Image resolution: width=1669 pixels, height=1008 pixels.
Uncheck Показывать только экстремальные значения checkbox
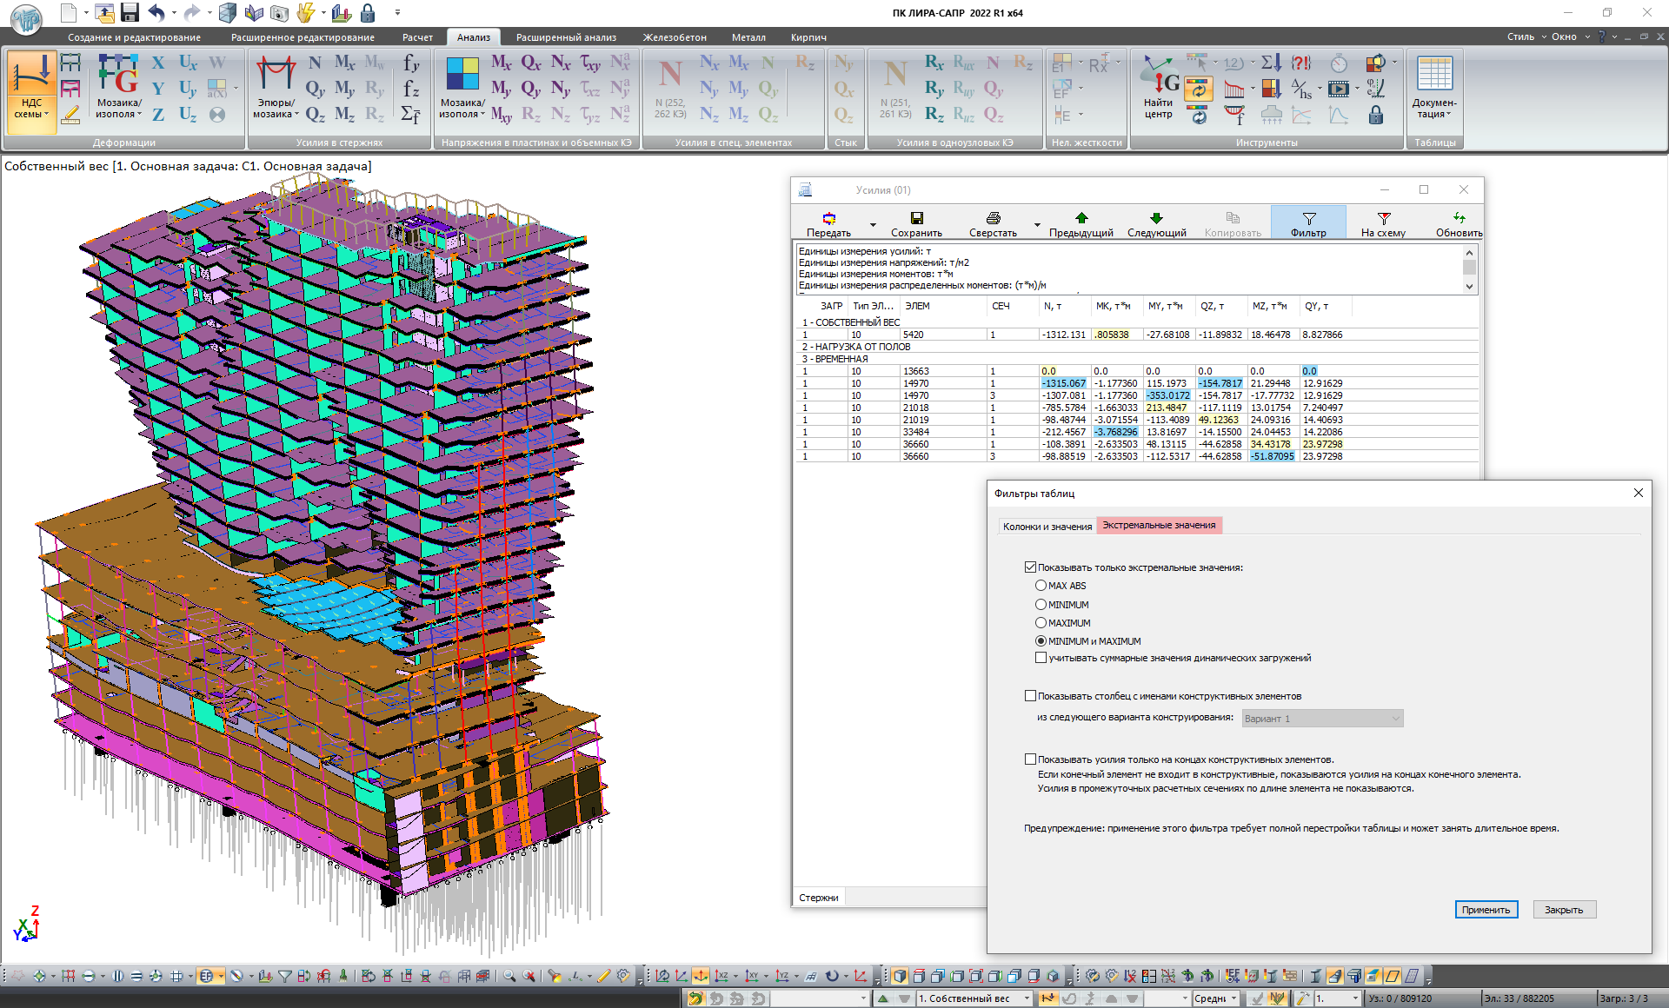(x=1030, y=567)
